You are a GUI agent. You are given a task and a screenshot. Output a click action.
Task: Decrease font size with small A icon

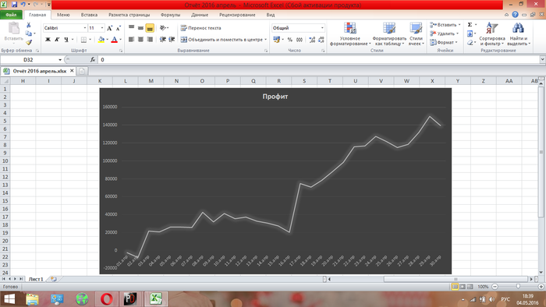(118, 28)
